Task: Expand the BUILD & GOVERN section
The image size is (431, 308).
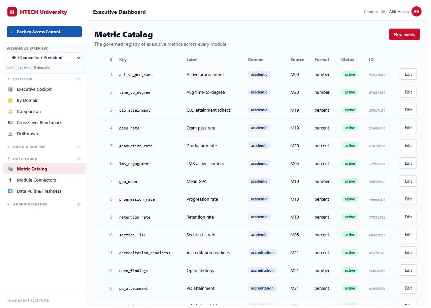Action: [44, 147]
